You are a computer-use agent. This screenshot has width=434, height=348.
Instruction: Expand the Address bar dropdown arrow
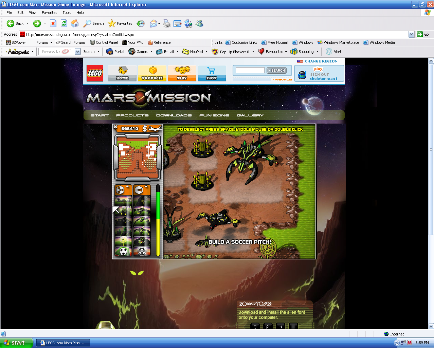click(411, 34)
